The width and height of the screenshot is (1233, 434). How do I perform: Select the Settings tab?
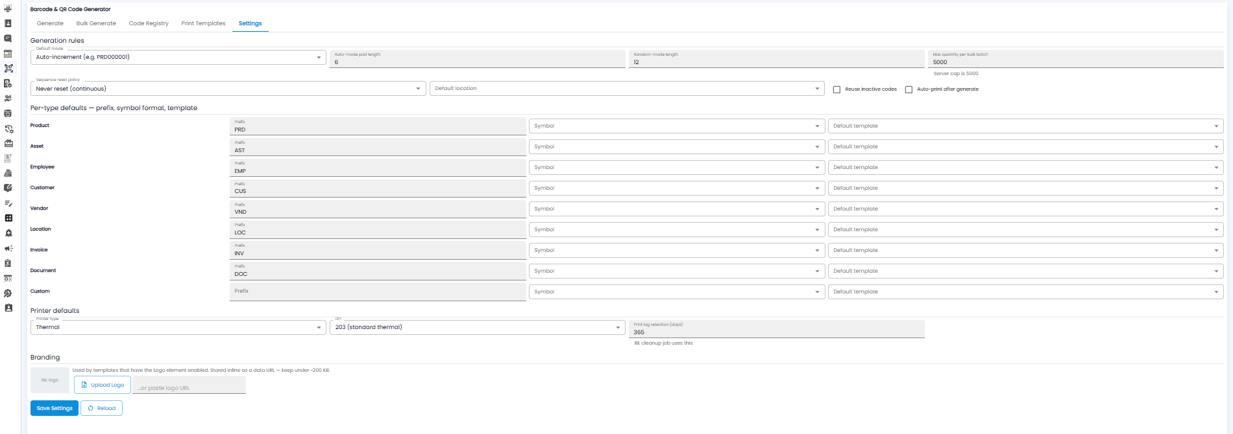click(x=250, y=23)
